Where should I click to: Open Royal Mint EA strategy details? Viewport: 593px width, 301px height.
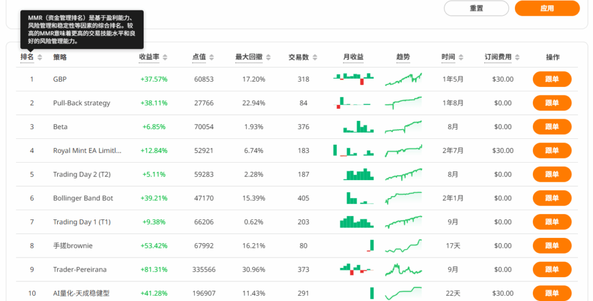[87, 150]
